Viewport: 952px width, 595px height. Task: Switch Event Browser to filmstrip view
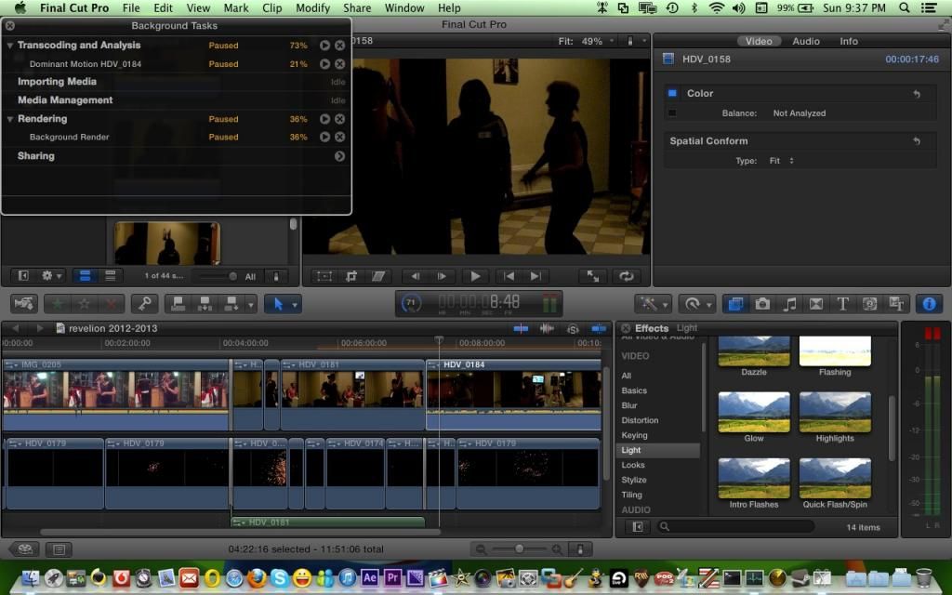point(85,276)
